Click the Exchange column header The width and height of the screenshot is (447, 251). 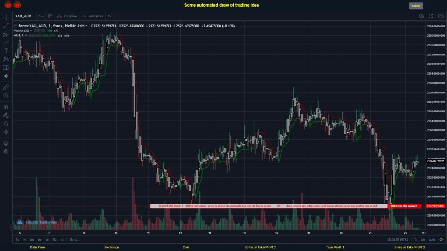click(x=111, y=248)
